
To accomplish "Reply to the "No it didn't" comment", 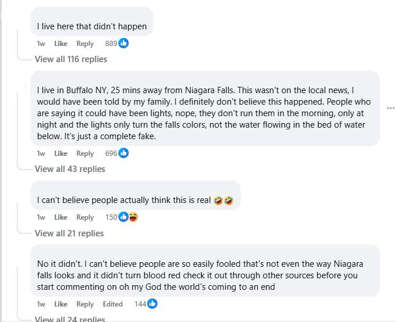I will pyautogui.click(x=85, y=304).
